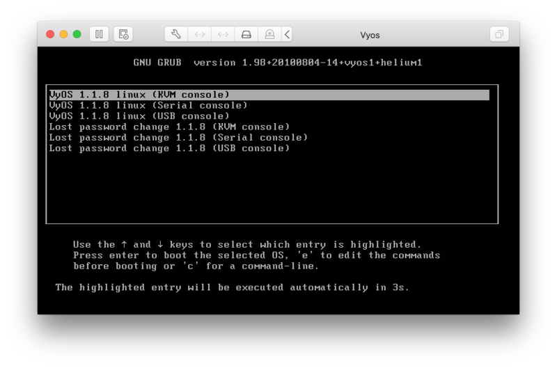Click the 'before booting or c' hint line
Viewport: 557px width, 368px height.
tap(196, 266)
